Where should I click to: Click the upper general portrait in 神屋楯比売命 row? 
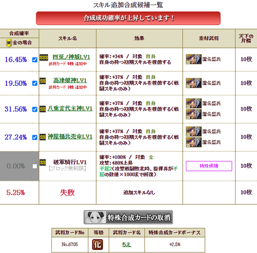[194, 131]
